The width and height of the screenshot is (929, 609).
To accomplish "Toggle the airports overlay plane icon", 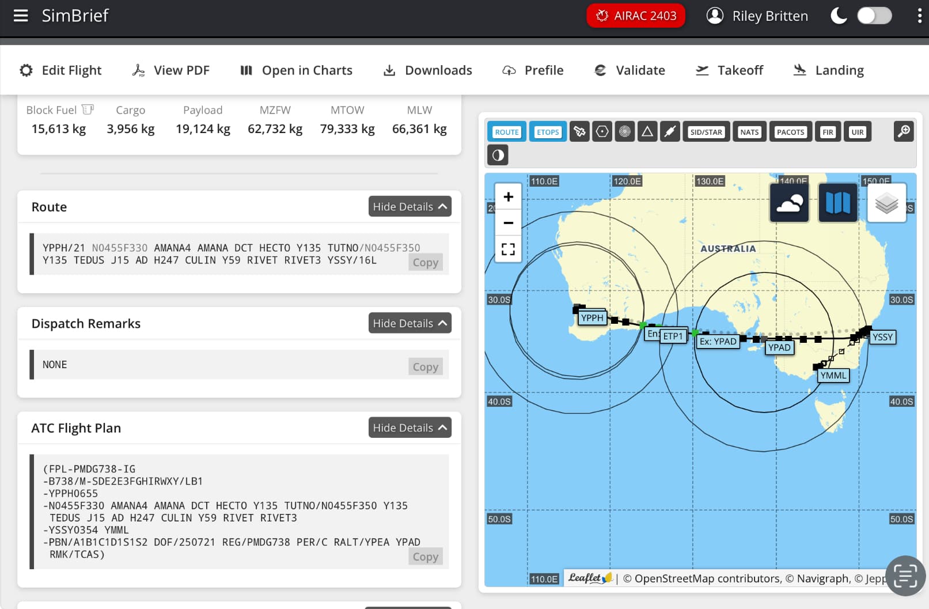I will click(579, 132).
